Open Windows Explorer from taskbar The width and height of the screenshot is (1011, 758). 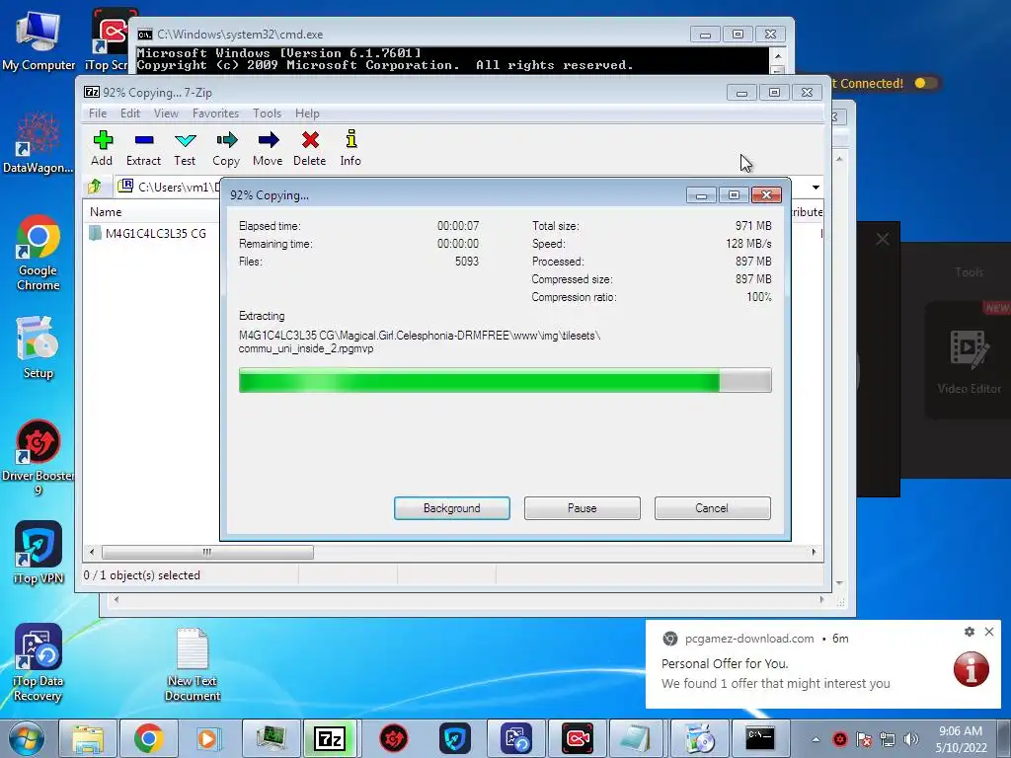(x=88, y=738)
